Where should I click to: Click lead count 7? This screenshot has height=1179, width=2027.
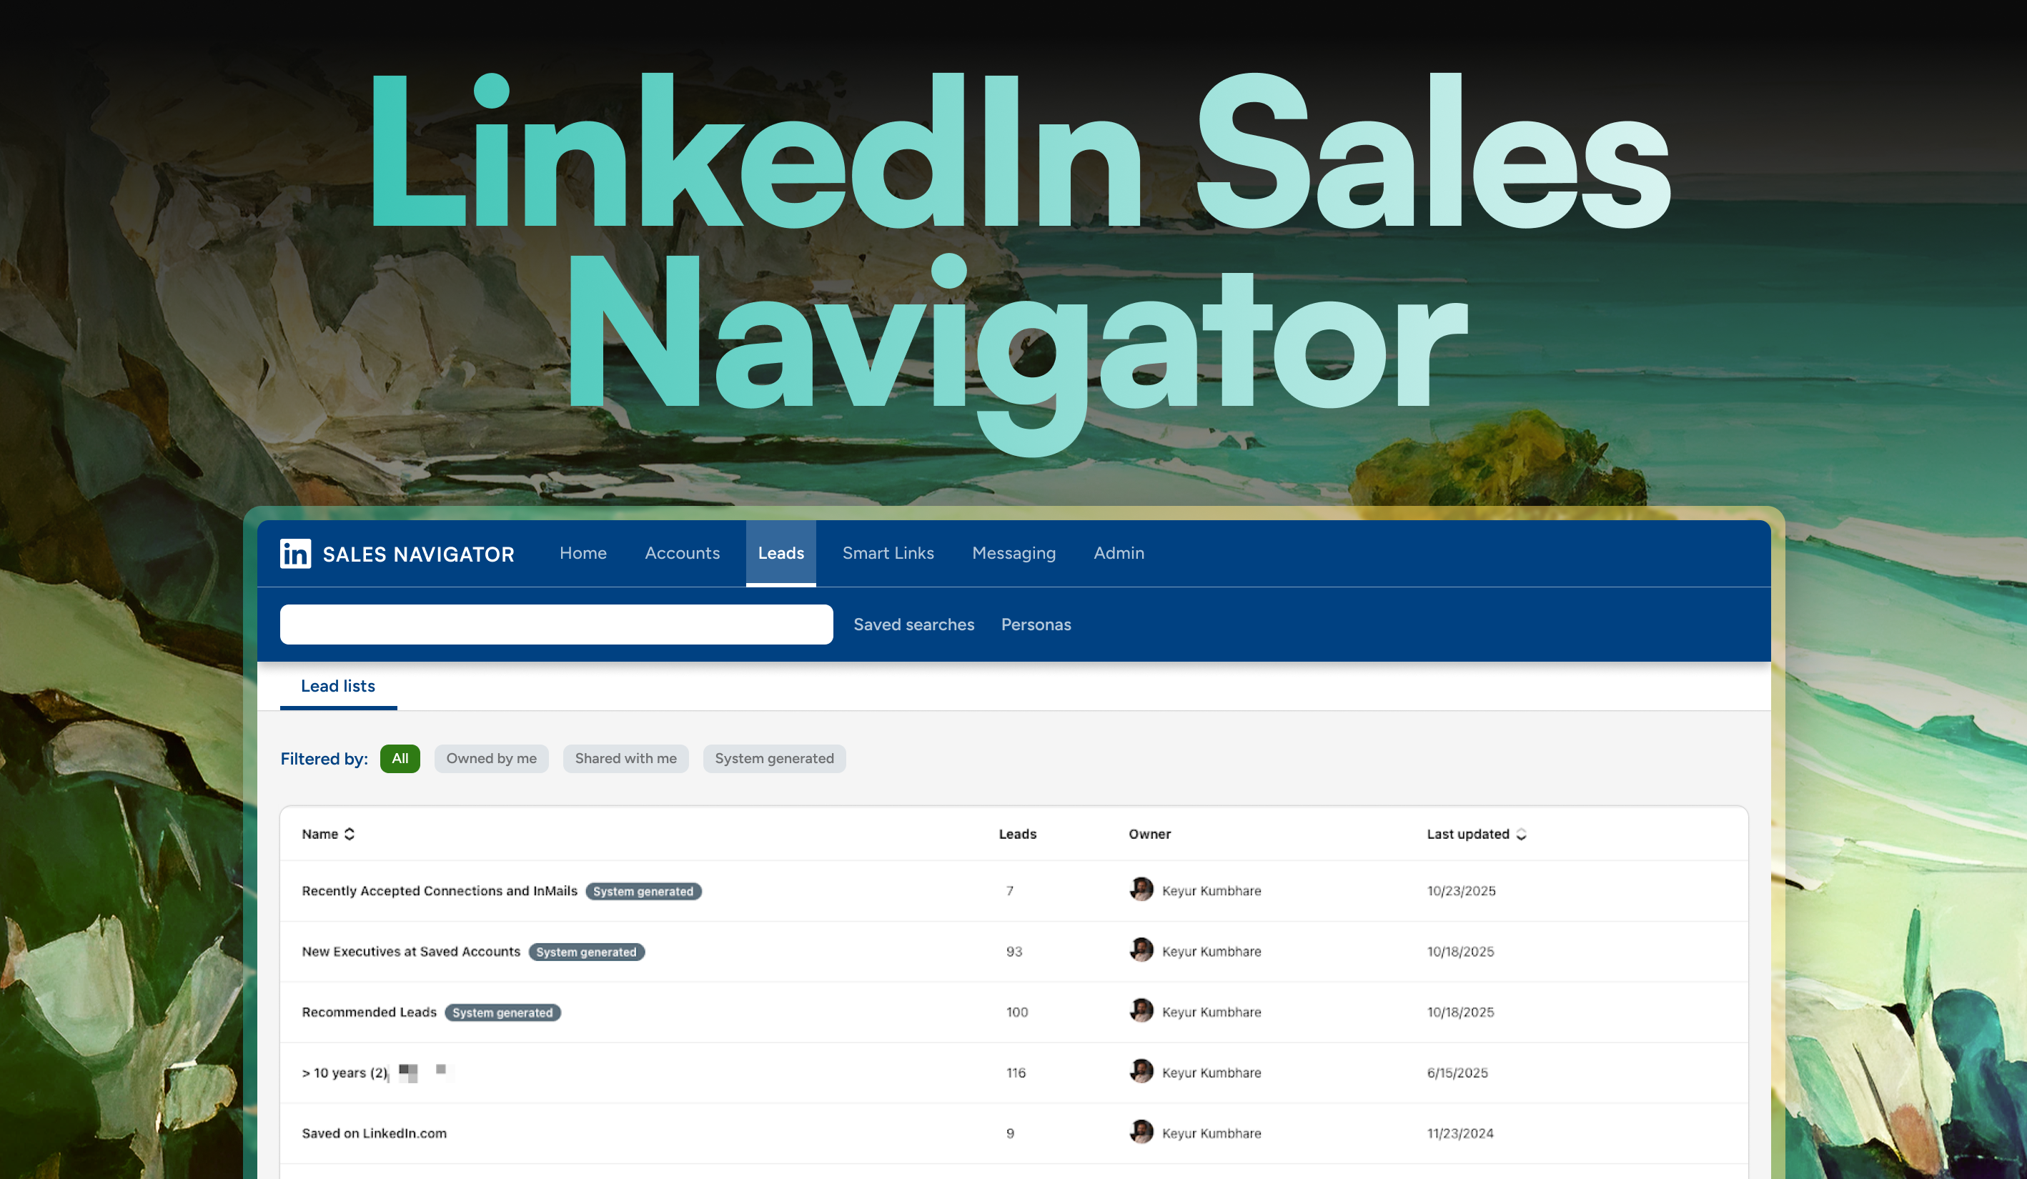(1009, 891)
